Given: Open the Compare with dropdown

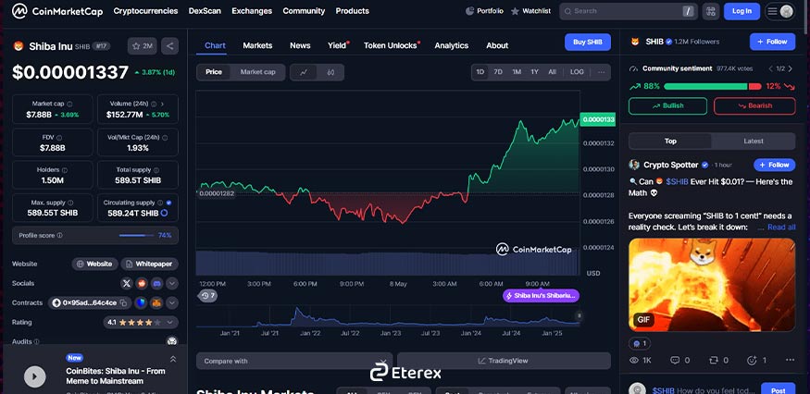Looking at the screenshot, I should (294, 361).
